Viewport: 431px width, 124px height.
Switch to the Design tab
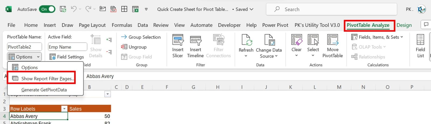point(404,25)
